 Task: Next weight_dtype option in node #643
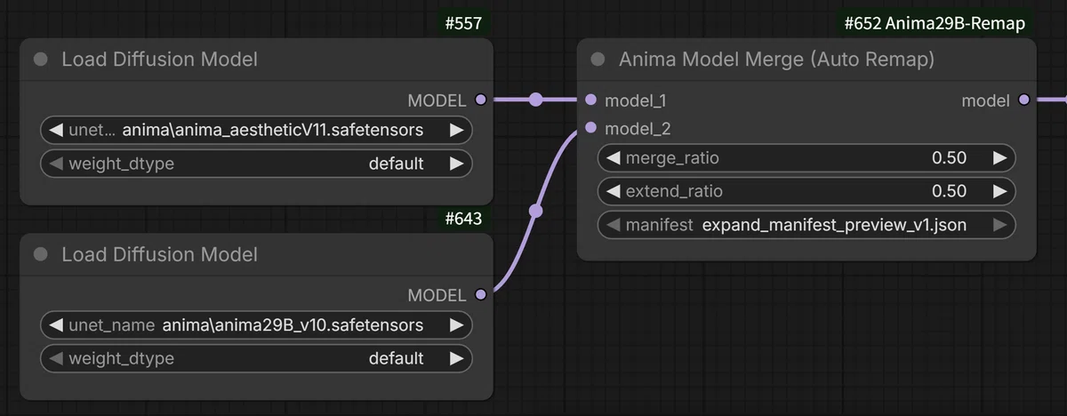(456, 358)
